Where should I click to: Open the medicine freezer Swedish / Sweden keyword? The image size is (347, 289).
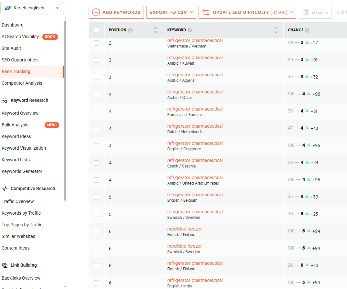[184, 246]
